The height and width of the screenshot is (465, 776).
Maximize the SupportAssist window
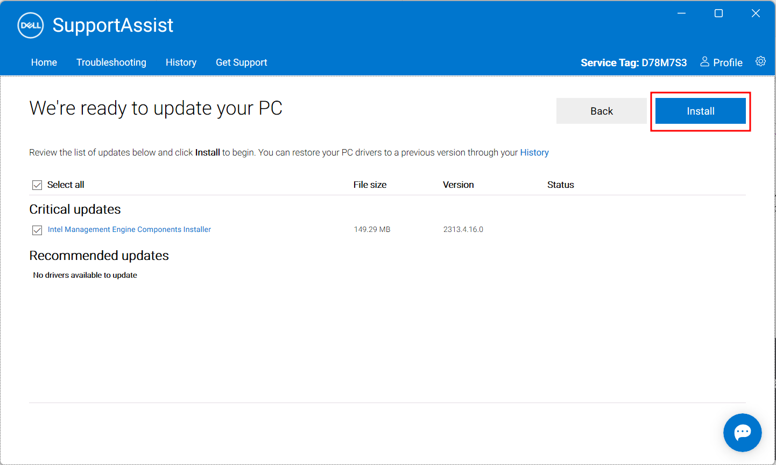718,13
